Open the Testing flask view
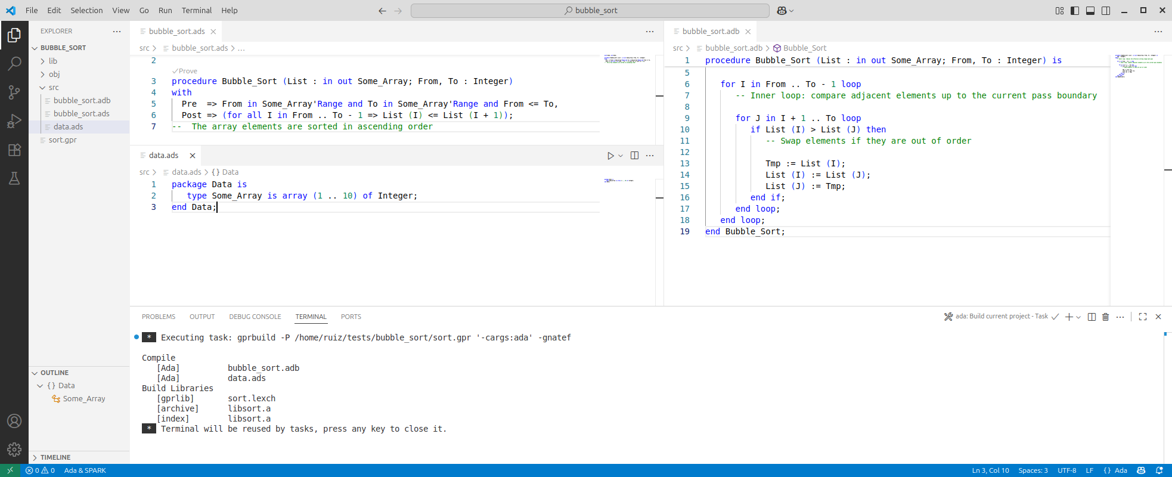The height and width of the screenshot is (477, 1172). (x=14, y=178)
